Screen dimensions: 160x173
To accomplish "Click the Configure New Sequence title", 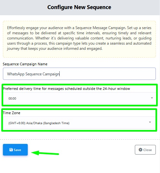I will pos(79,7).
